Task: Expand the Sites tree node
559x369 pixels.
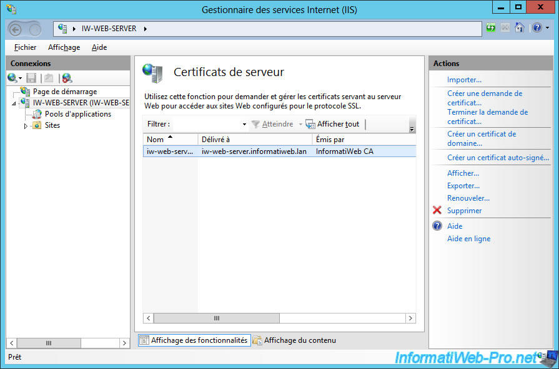Action: 26,126
